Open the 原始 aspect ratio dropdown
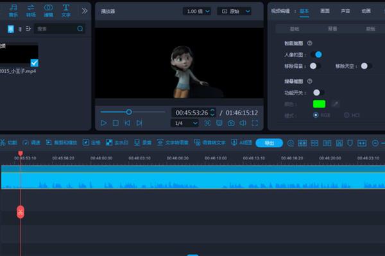Image resolution: width=385 pixels, height=256 pixels. coord(234,12)
